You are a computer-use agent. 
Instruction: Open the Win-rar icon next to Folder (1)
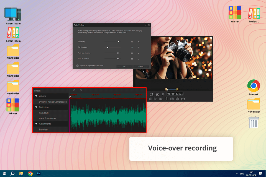click(x=235, y=14)
